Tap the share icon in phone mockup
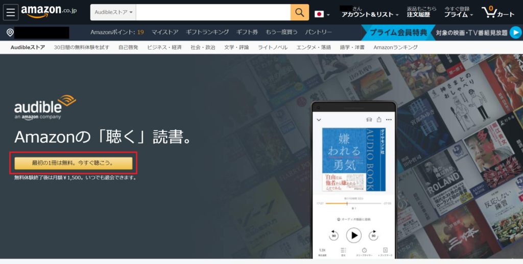The width and height of the screenshot is (523, 264). coord(379,120)
